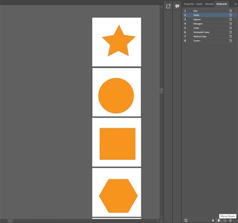Click the Move Down arrow icon

pos(219,220)
